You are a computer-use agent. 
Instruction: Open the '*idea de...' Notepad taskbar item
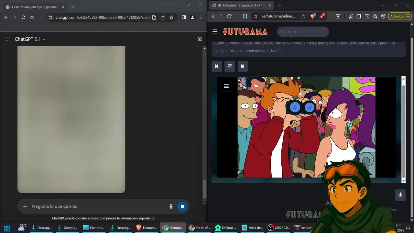[x=252, y=228]
